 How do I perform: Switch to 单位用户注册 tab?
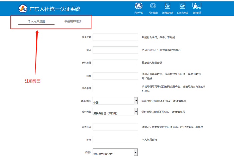coord(73,21)
